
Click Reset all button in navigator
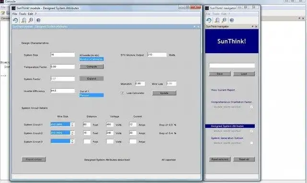244,160
